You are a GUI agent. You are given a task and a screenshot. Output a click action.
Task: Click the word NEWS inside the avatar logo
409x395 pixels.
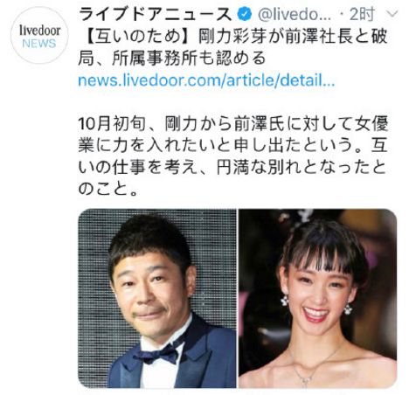click(x=39, y=44)
